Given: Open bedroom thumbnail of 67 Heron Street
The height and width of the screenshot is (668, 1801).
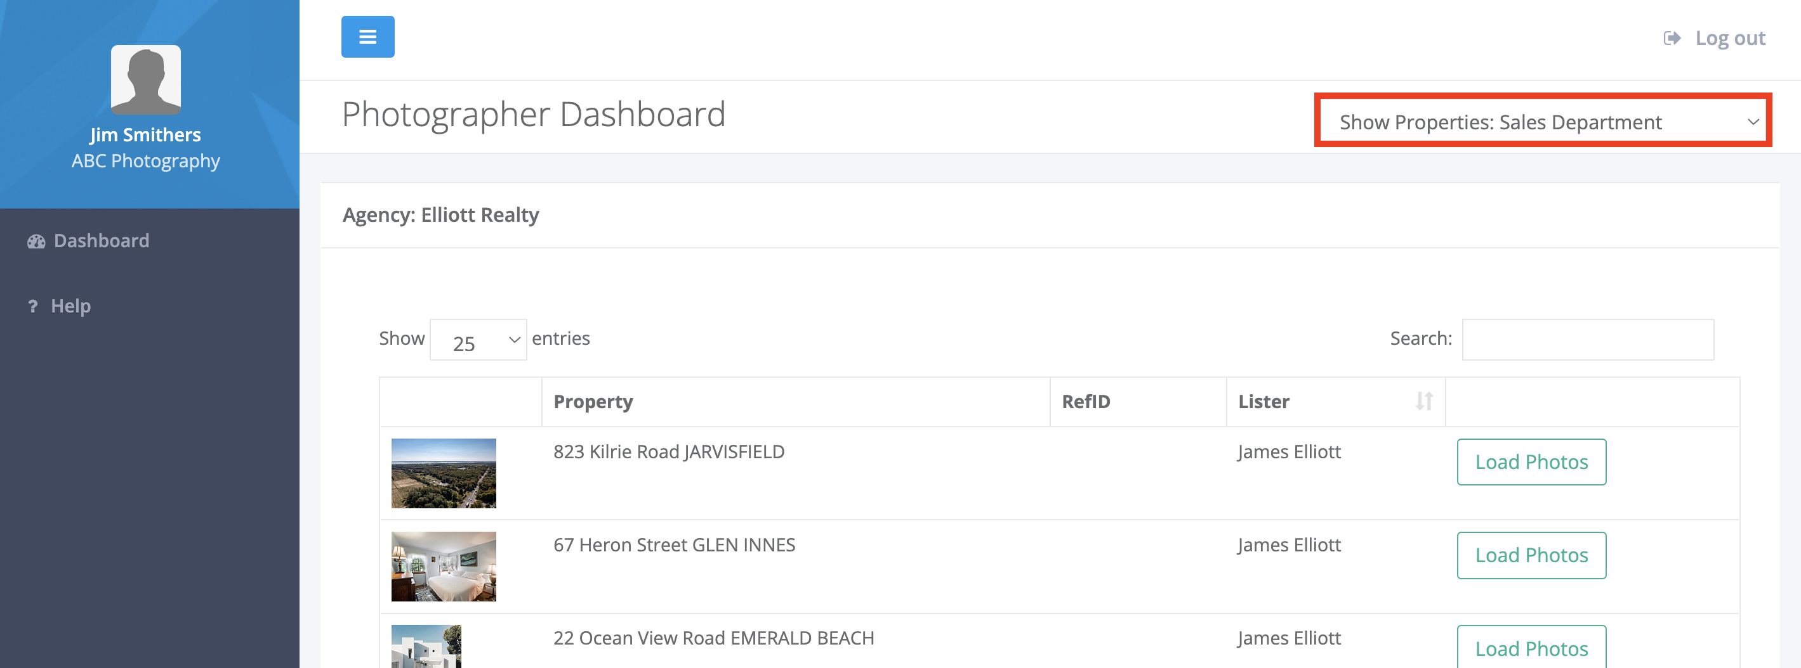Looking at the screenshot, I should click(x=443, y=567).
